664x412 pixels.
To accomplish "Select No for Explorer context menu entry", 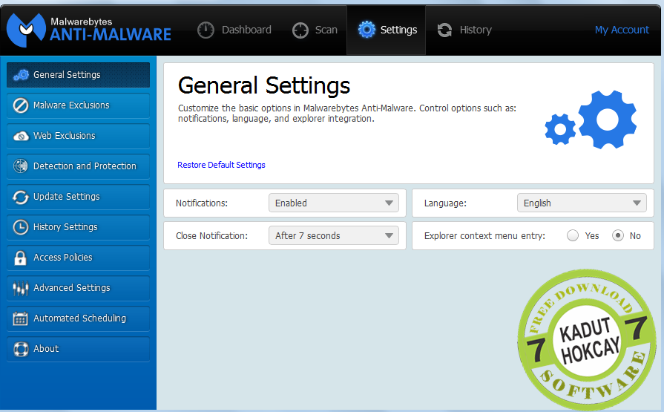I will tap(618, 235).
